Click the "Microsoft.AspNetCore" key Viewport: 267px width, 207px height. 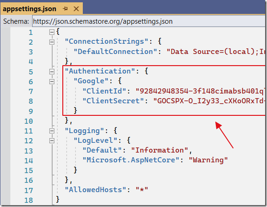(131, 160)
